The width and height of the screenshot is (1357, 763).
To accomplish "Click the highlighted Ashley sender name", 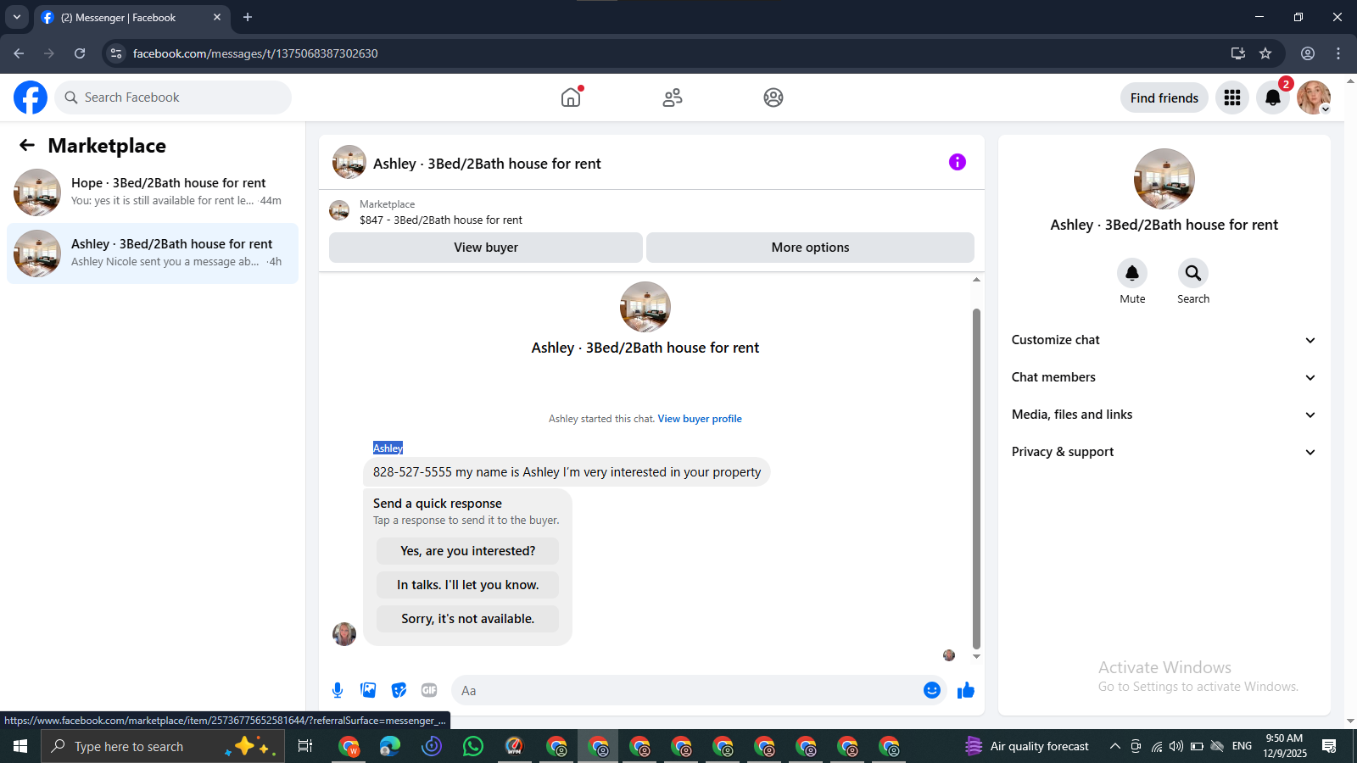I will (x=388, y=448).
